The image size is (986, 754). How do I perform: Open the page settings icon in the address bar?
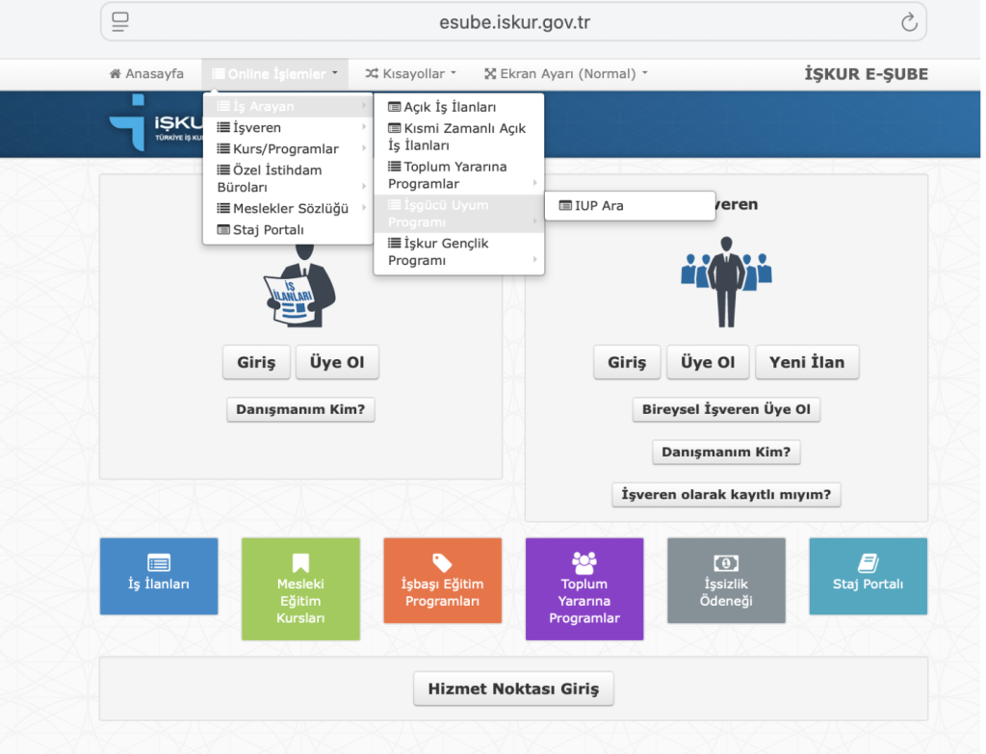tap(120, 22)
